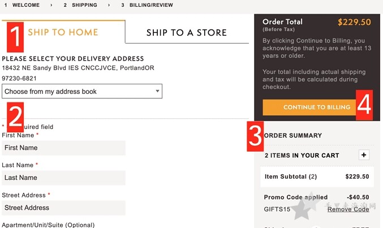The height and width of the screenshot is (228, 383).
Task: Remove the GIFTS15 promo code
Action: coord(348,209)
